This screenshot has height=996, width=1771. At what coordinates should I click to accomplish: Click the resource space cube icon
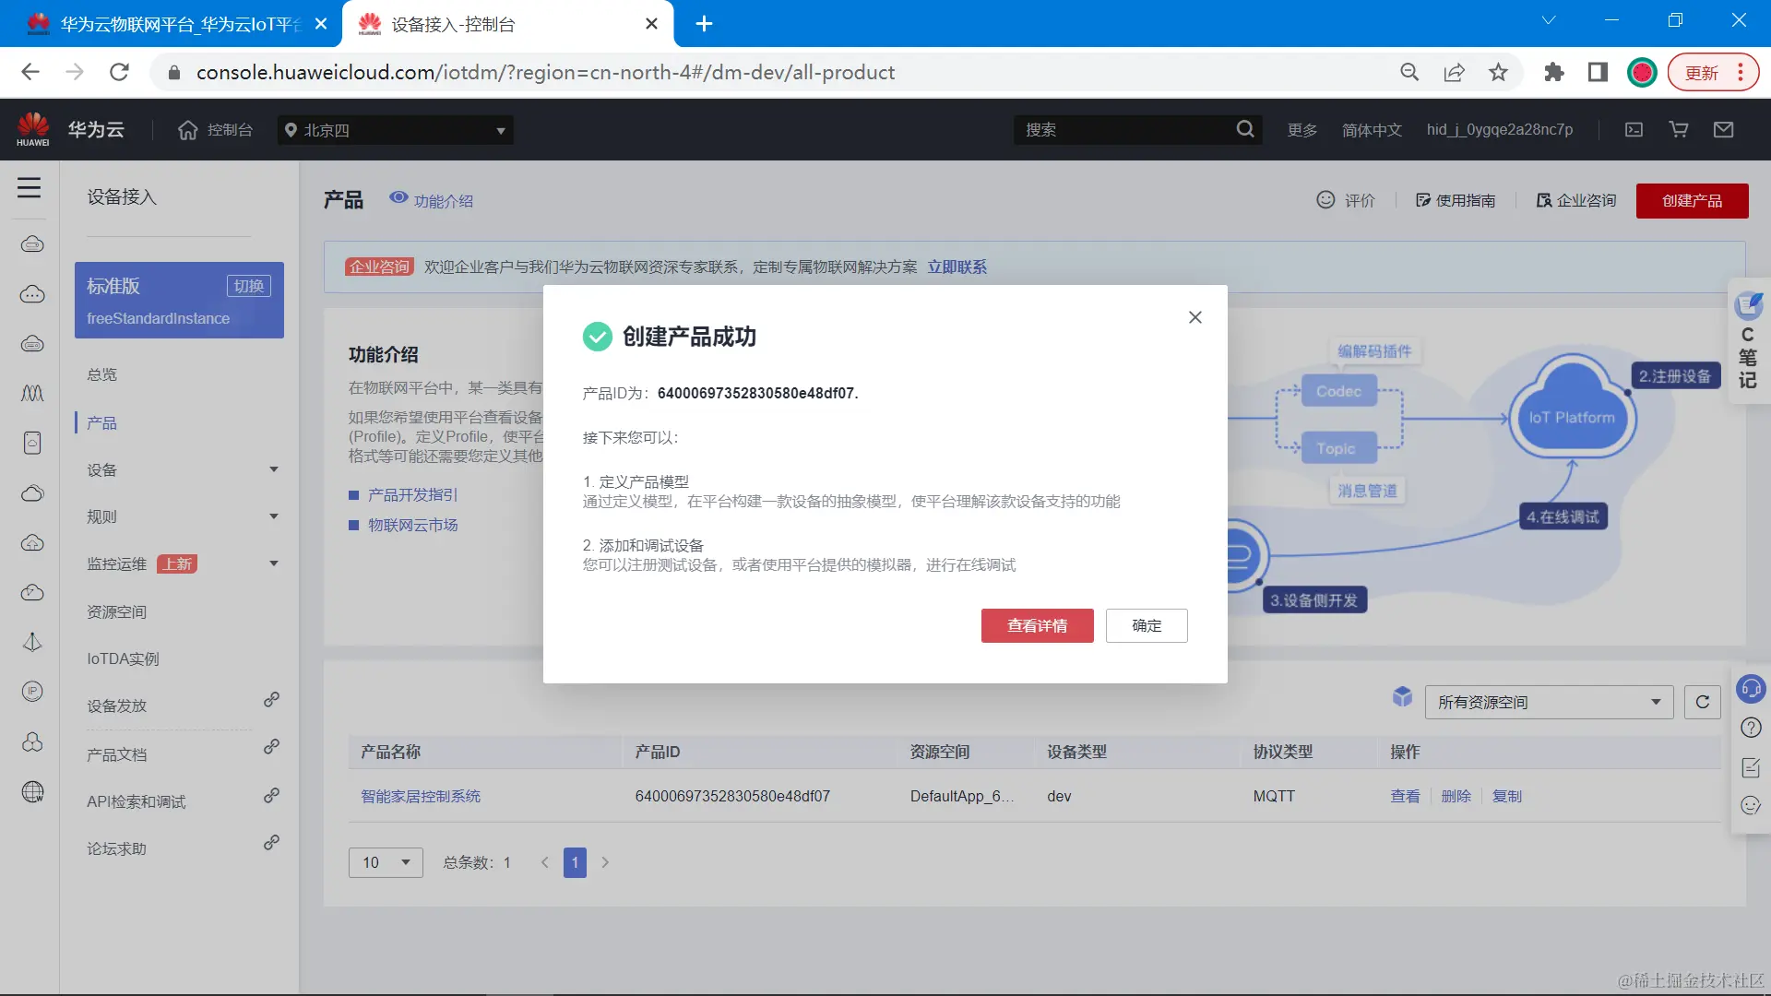(1402, 696)
